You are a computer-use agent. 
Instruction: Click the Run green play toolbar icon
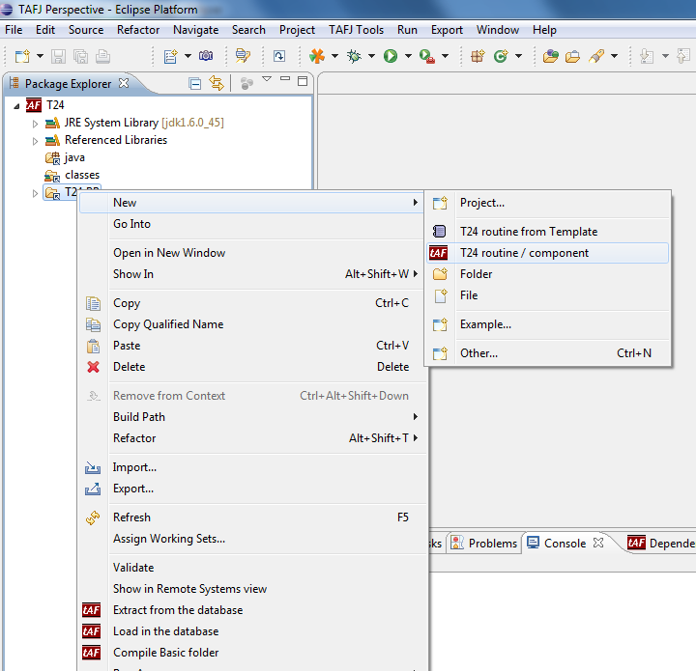click(391, 56)
